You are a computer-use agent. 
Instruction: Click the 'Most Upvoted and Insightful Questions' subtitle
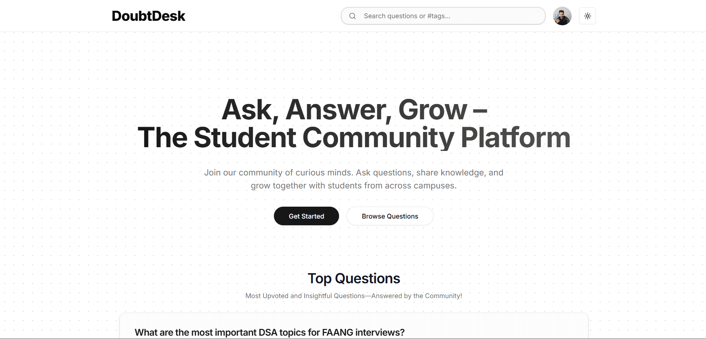coord(305,296)
